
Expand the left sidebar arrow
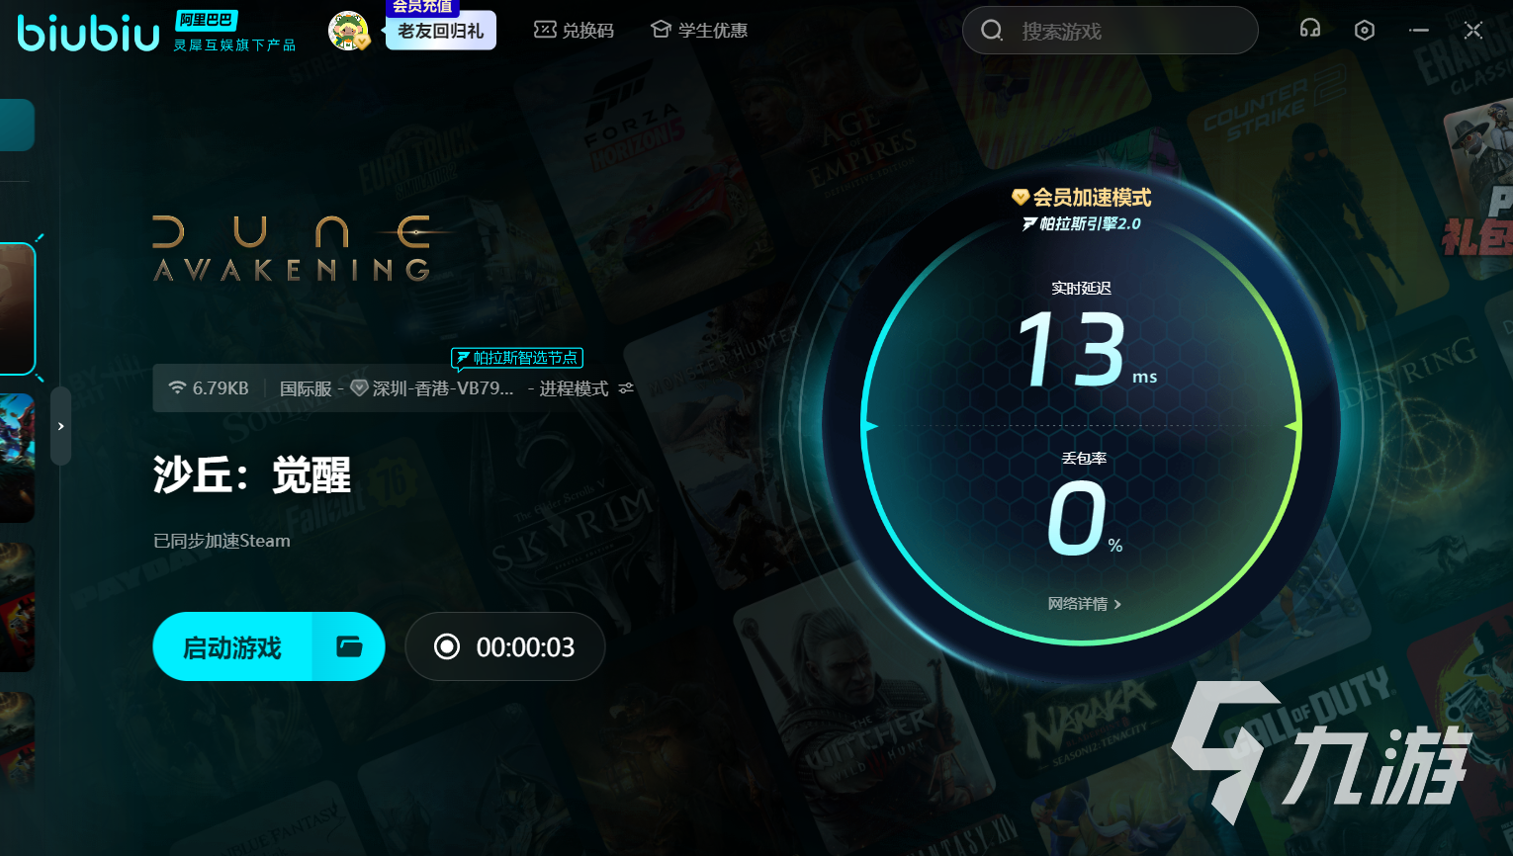click(x=60, y=426)
